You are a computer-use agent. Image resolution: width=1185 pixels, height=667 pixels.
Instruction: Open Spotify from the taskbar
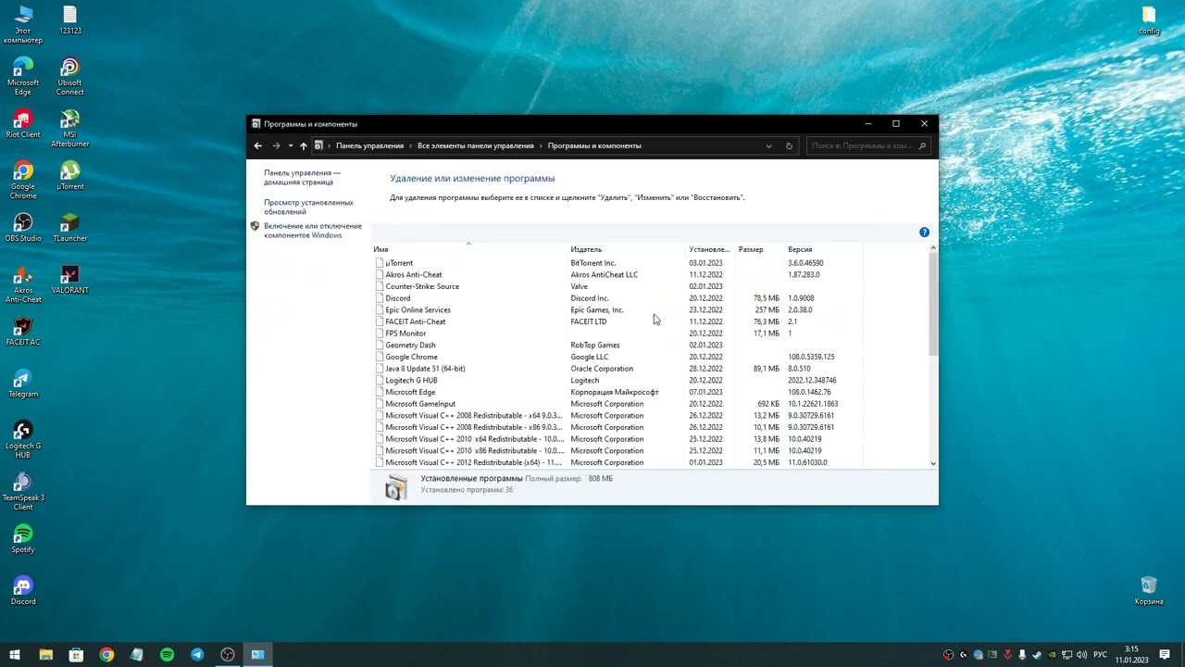coord(167,655)
